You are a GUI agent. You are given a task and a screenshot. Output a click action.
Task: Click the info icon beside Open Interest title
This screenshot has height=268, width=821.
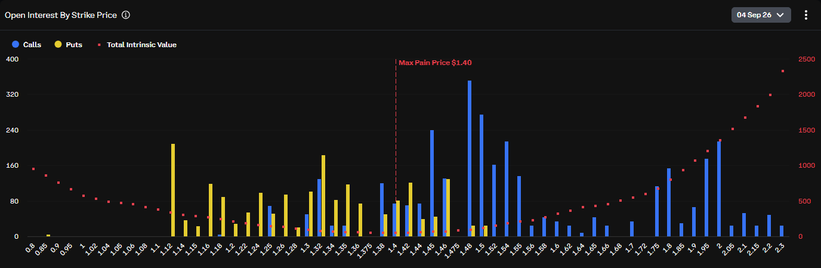pyautogui.click(x=126, y=15)
